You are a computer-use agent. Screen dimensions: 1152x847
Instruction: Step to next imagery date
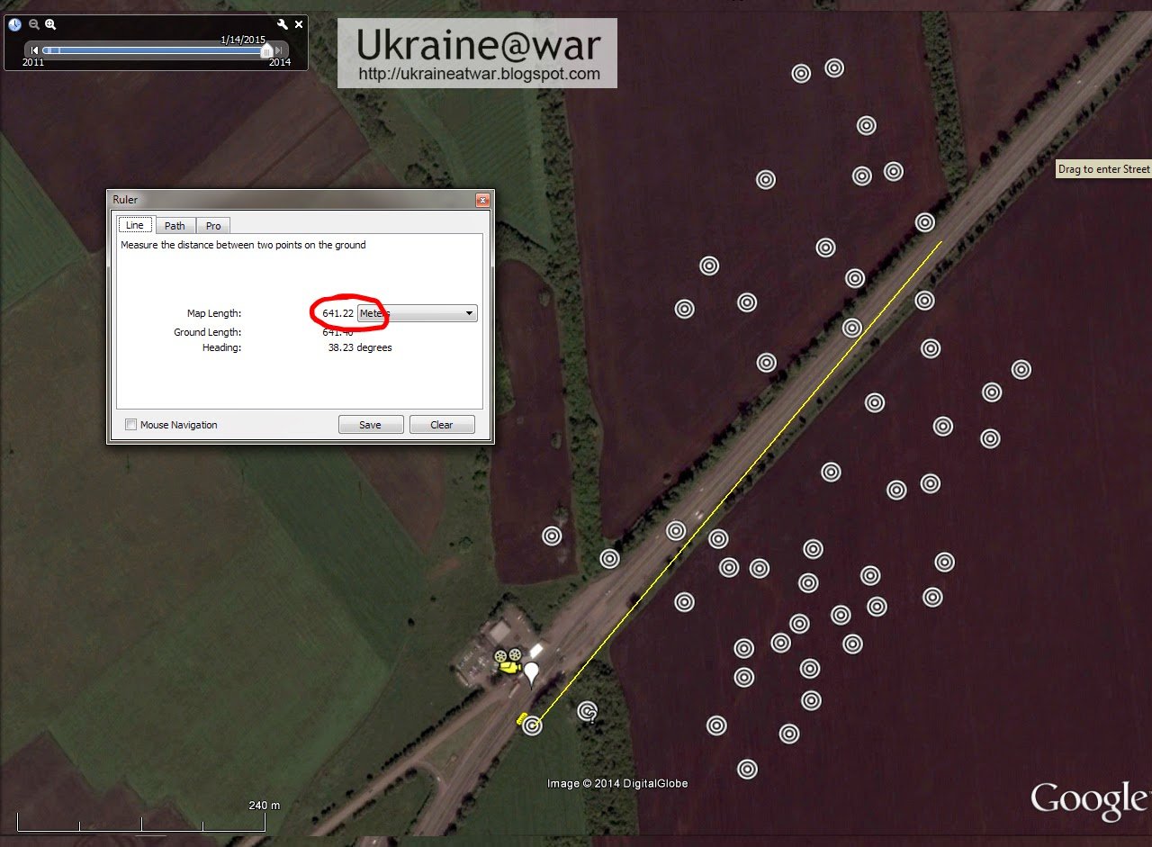[280, 50]
